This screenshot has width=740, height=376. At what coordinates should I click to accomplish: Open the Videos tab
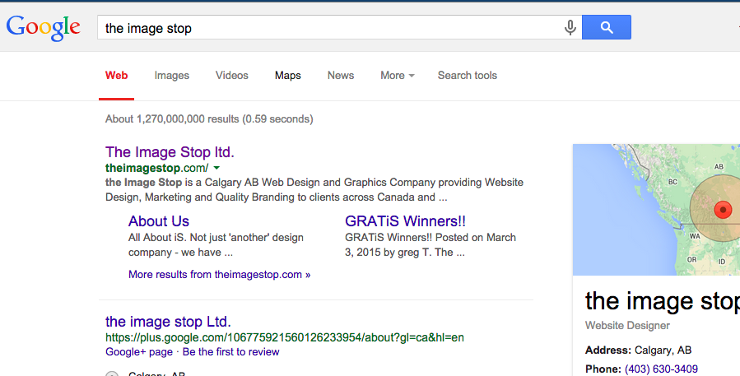[232, 76]
